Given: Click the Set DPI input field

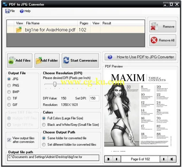Looking at the screenshot, I should pyautogui.click(x=94, y=98).
